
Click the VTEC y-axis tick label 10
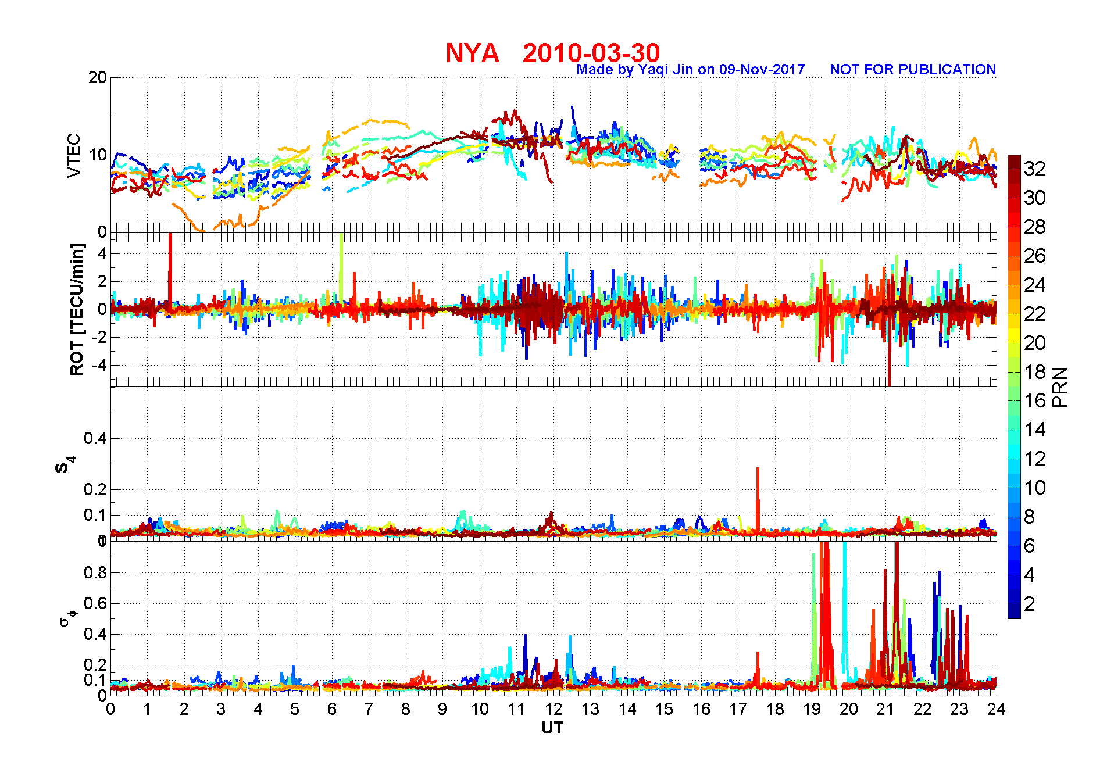click(98, 155)
